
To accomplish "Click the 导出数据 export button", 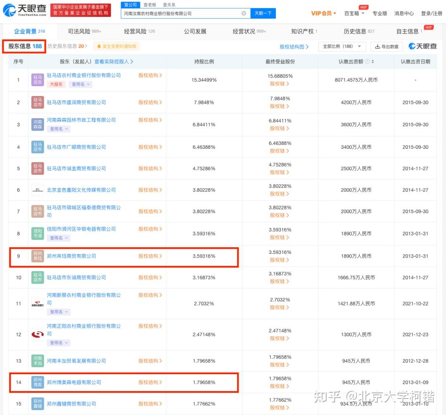I will 387,47.
